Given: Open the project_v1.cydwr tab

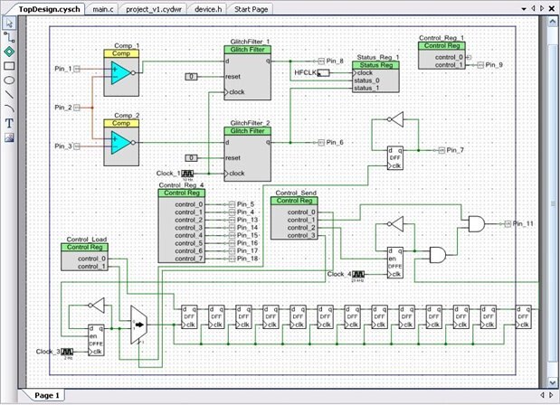Looking at the screenshot, I should pos(154,9).
